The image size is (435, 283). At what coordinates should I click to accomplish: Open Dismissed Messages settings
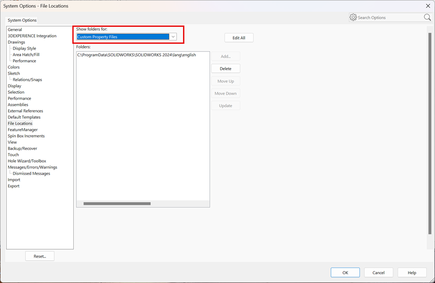[x=31, y=174]
